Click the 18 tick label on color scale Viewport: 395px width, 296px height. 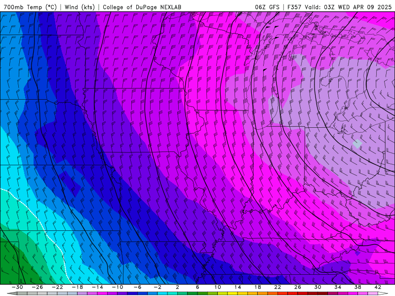257,287
